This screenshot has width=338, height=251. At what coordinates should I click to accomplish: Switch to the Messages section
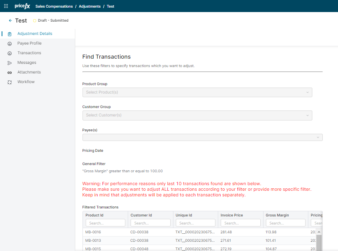[x=27, y=63]
